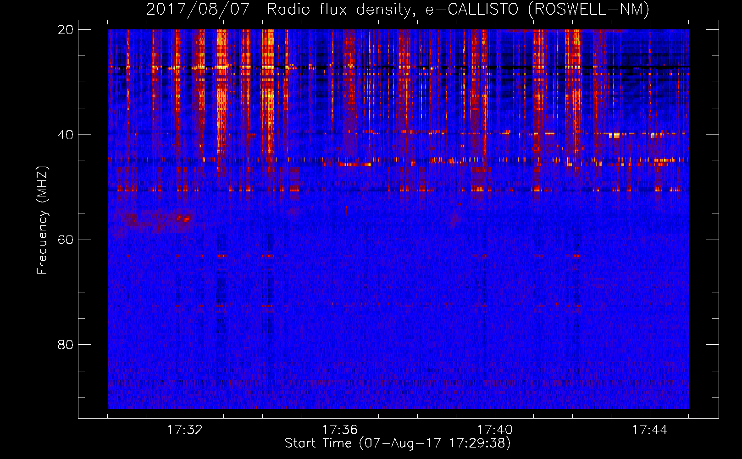Click the 17:44 time tick label
This screenshot has height=459, width=742.
650,430
